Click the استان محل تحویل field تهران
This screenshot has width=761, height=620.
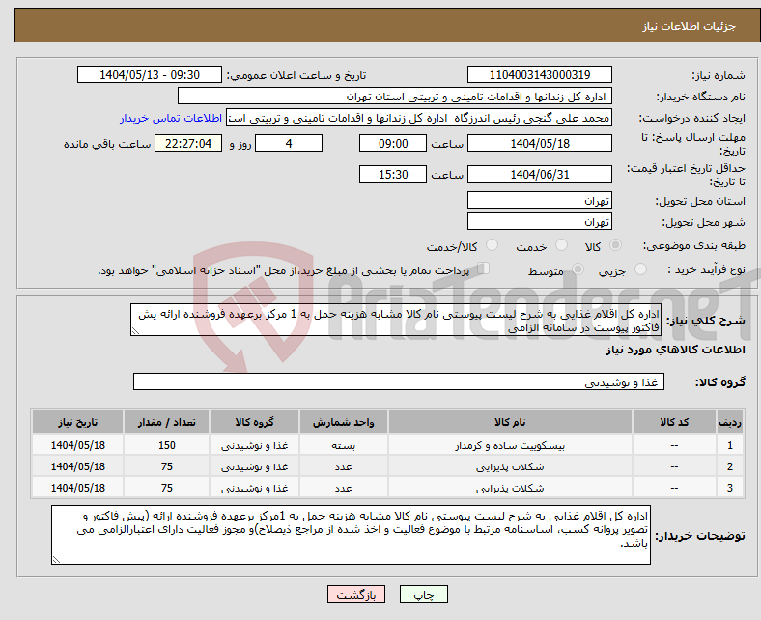(x=540, y=201)
